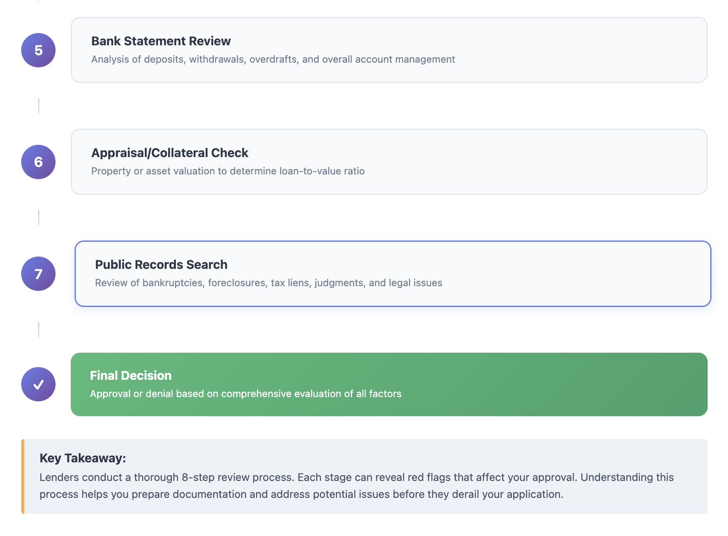
Task: Open the Appraisal/Collateral Check card
Action: [389, 162]
